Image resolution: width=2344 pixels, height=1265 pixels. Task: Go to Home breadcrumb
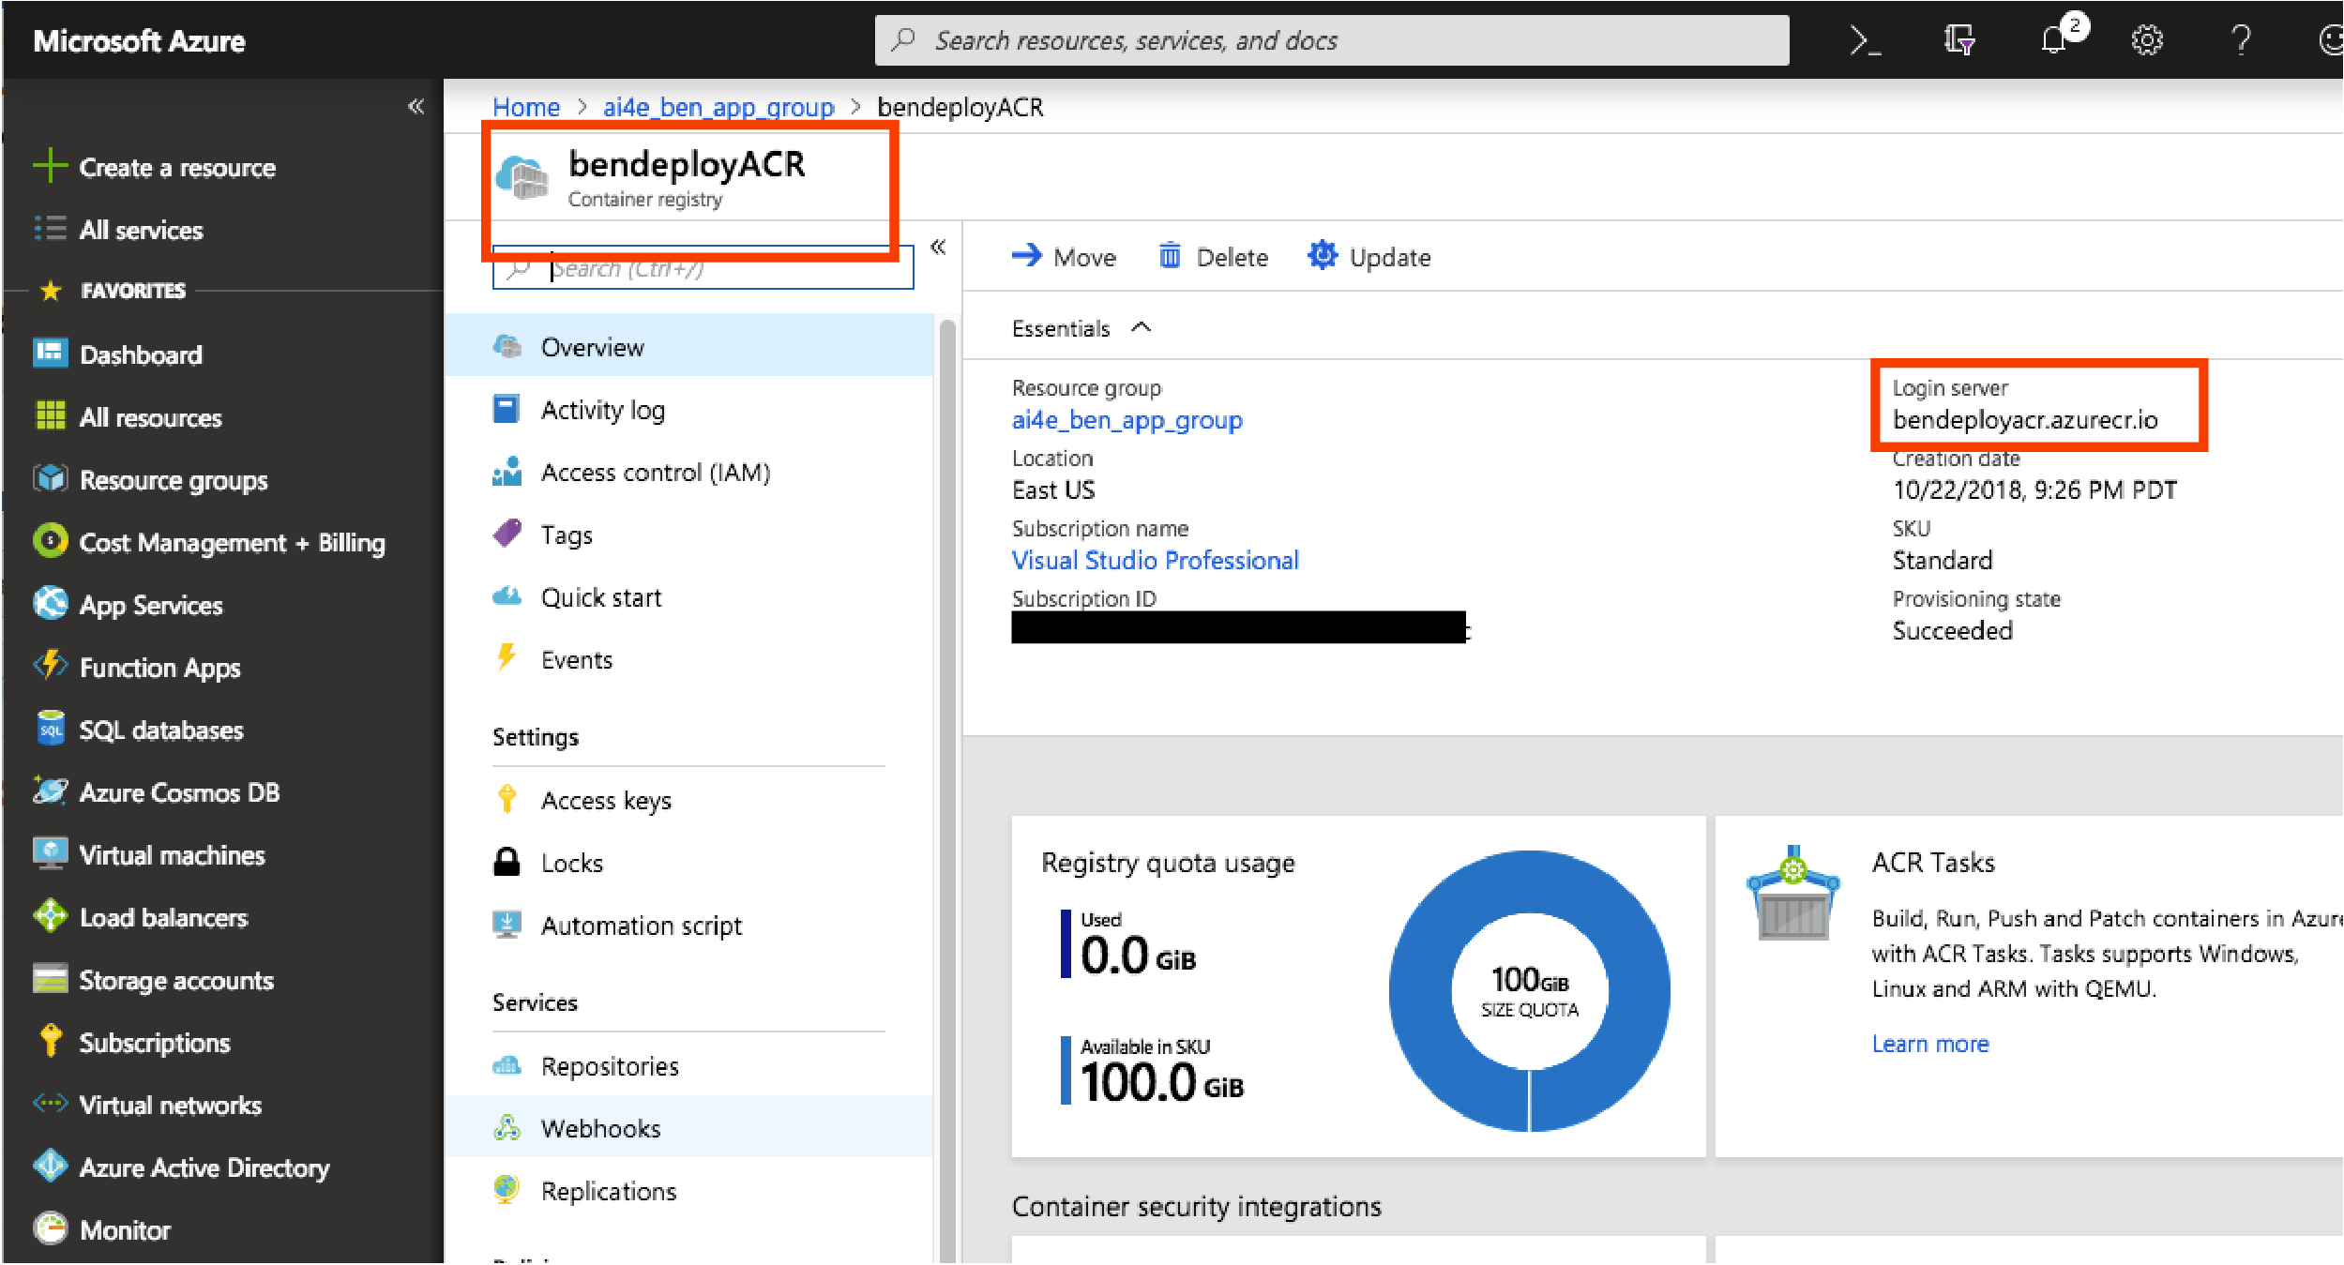coord(526,107)
